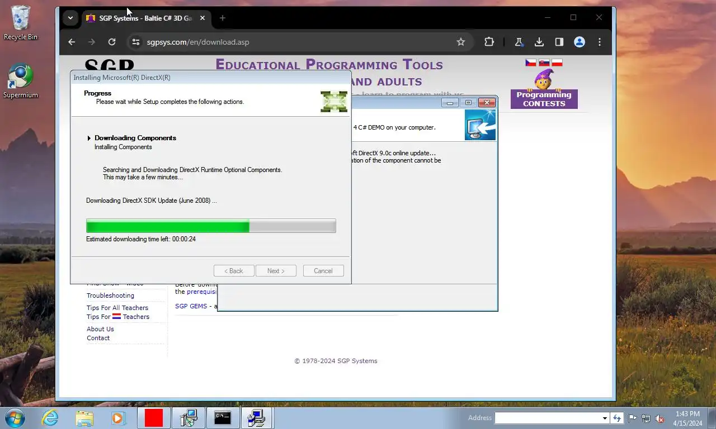
Task: Open the Recycle Bin desktop icon
Action: (x=21, y=23)
